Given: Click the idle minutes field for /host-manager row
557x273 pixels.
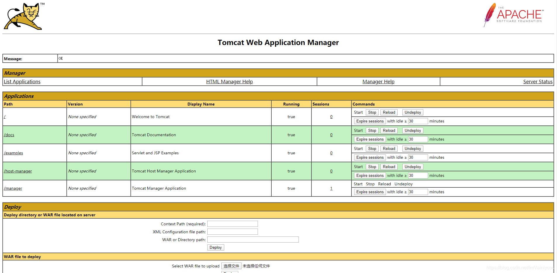Looking at the screenshot, I should [x=418, y=175].
